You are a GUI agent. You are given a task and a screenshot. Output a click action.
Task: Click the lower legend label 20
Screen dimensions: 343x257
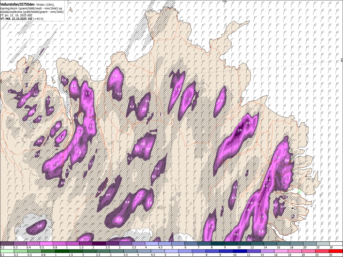303,255
